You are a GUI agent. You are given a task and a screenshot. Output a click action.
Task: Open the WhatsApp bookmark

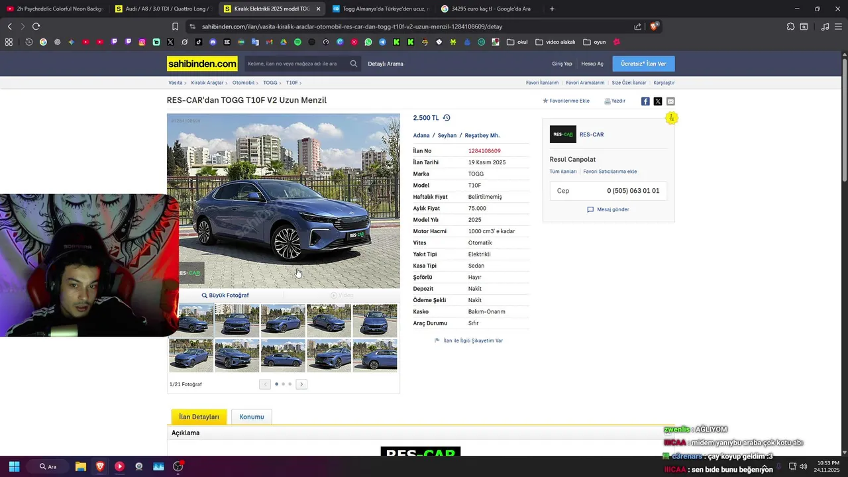click(368, 42)
